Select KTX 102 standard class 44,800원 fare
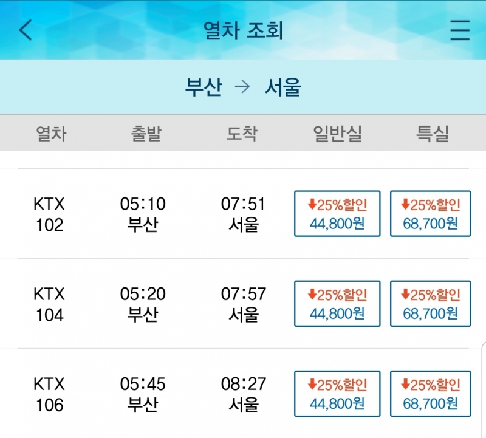This screenshot has height=438, width=486. [337, 213]
